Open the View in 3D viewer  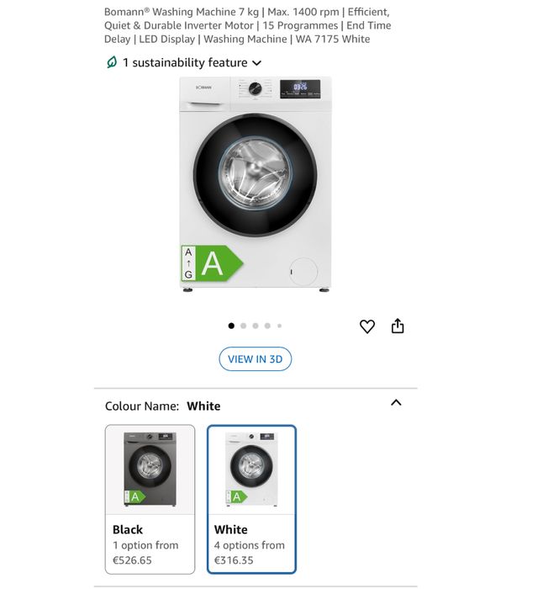(x=256, y=358)
